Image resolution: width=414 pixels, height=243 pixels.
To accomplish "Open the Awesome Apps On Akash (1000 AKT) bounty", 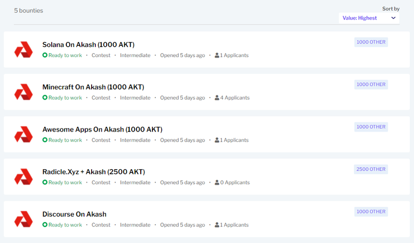I will tap(102, 129).
